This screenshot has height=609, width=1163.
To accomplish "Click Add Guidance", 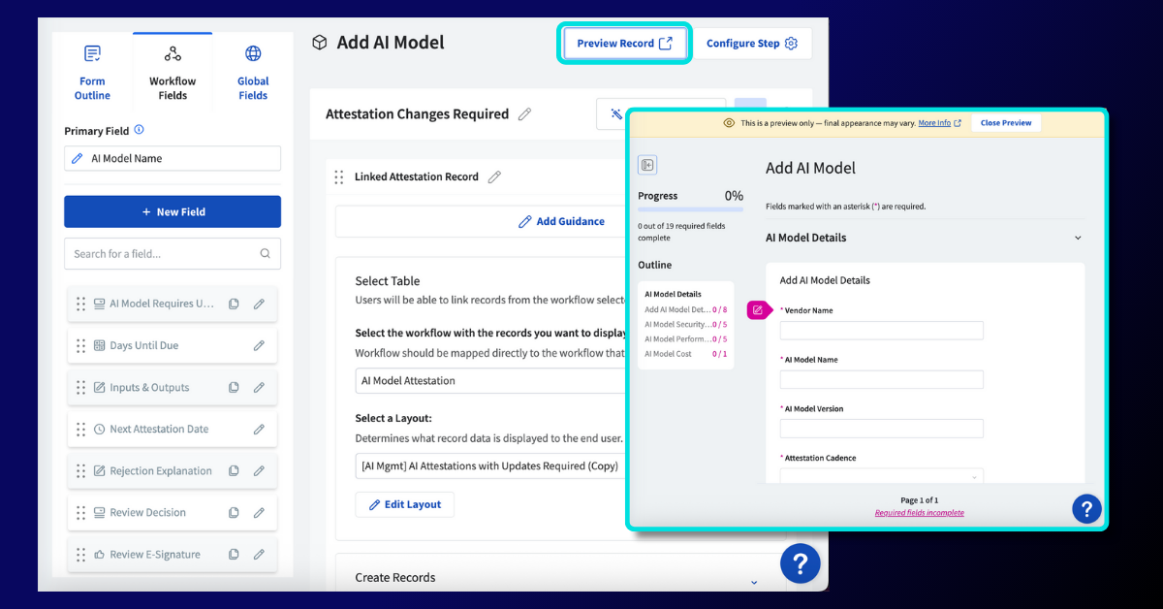I will point(561,221).
